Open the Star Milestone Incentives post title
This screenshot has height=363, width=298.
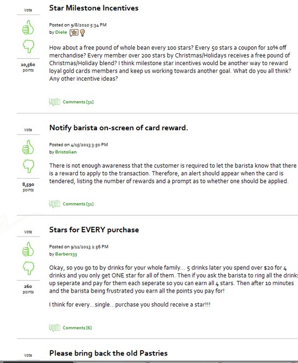pyautogui.click(x=94, y=8)
